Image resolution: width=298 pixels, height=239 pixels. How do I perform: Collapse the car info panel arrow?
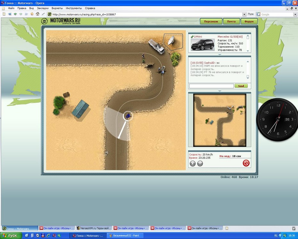(219, 55)
